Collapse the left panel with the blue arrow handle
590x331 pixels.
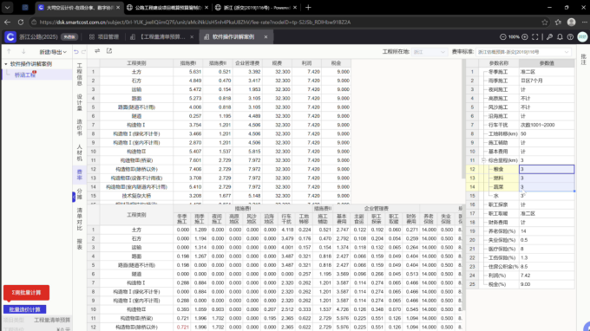click(74, 197)
